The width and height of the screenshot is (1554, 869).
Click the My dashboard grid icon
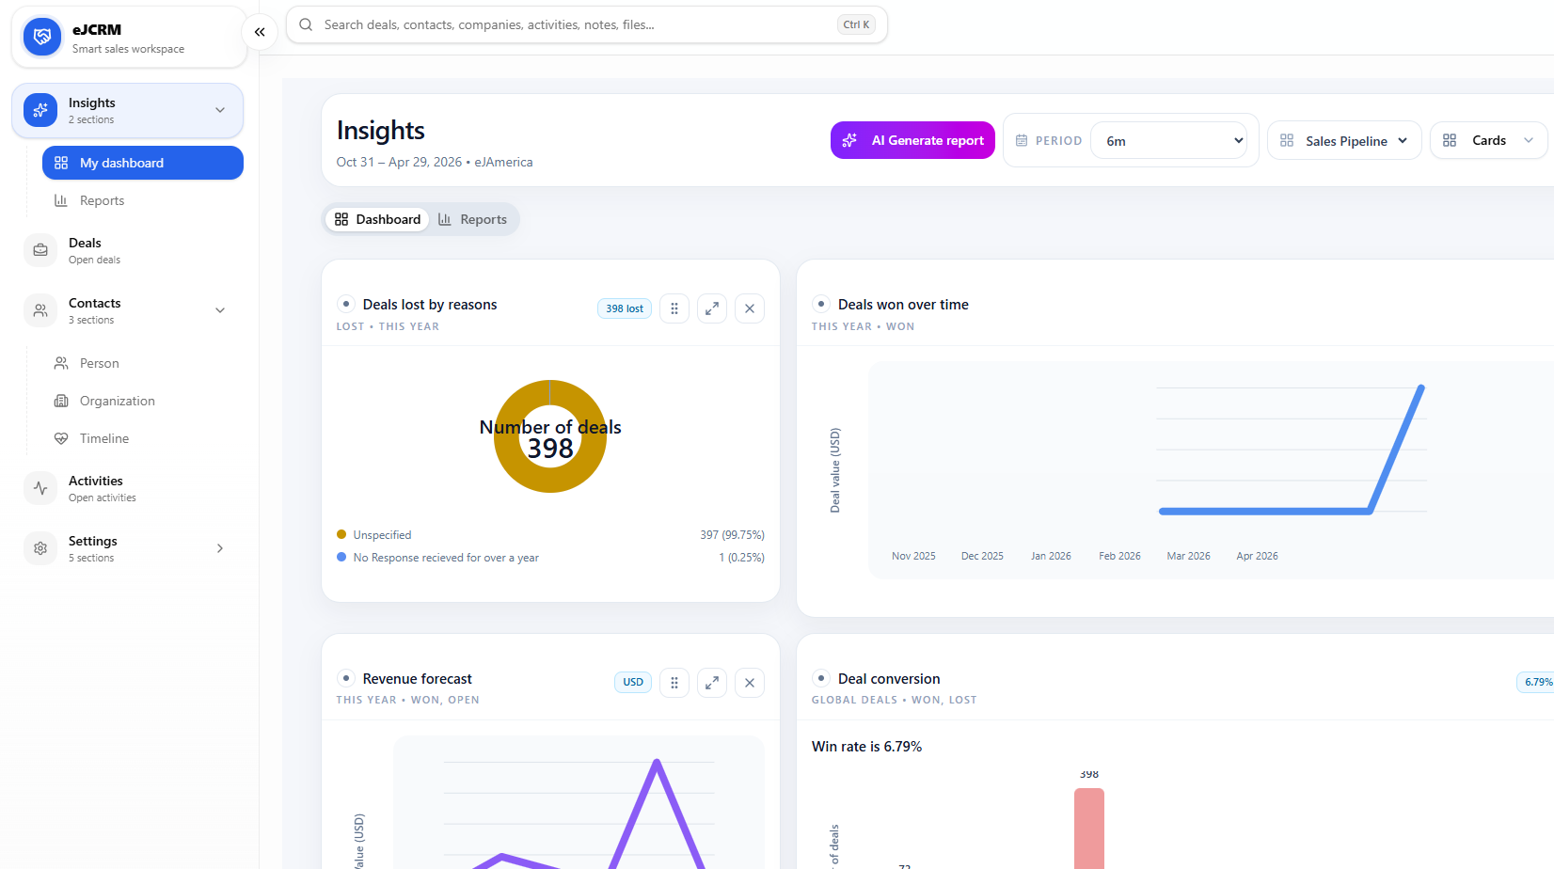(x=61, y=163)
